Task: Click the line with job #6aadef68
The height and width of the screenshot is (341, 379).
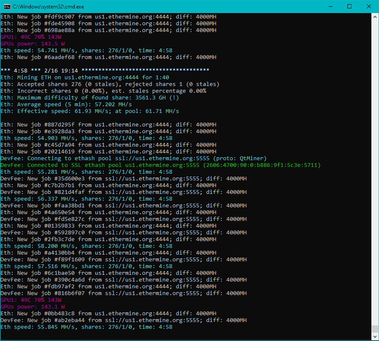Action: 108,57
